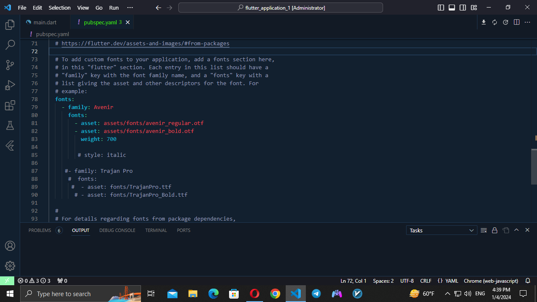
Task: Click errors and warnings status item
Action: (34, 281)
